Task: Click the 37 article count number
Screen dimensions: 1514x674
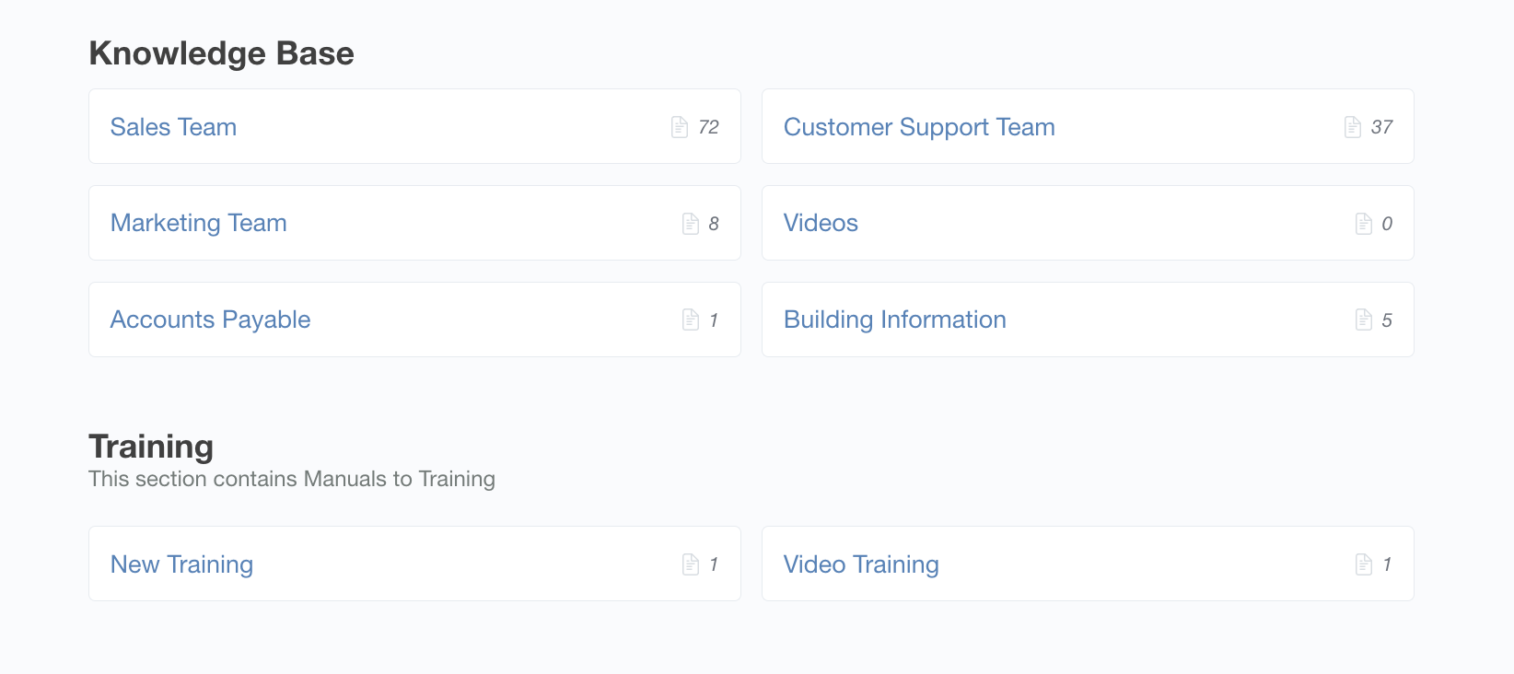Action: 1381,127
